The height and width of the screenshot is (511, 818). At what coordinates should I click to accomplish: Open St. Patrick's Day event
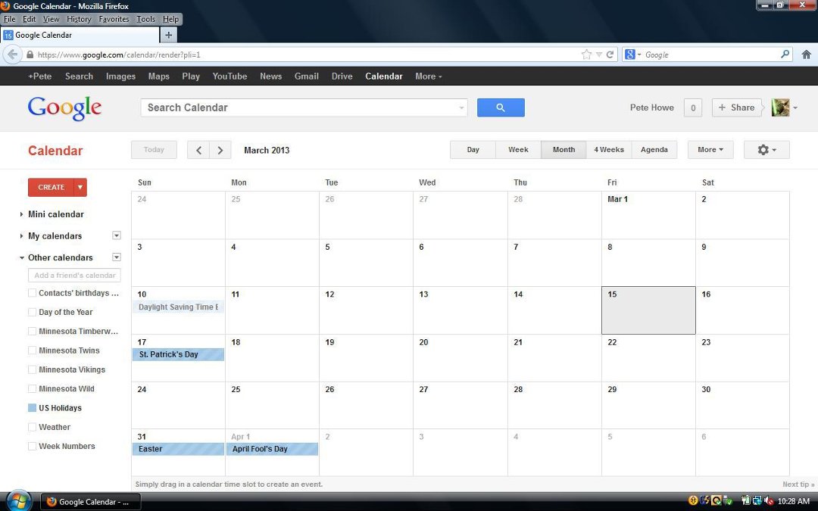tap(179, 354)
